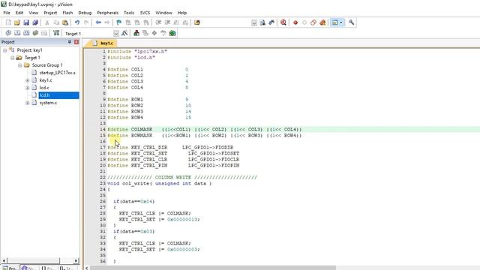
Task: Open the SVCS menu
Action: [x=145, y=13]
